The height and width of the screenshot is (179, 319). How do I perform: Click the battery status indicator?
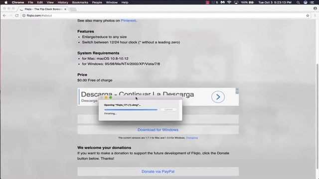coord(247,2)
